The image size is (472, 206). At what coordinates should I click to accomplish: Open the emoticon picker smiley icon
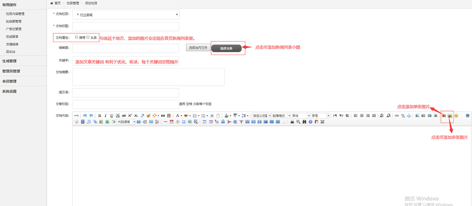pyautogui.click(x=456, y=115)
